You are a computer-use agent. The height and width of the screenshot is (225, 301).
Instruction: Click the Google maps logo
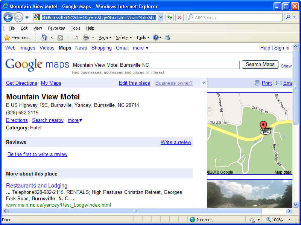pos(37,64)
